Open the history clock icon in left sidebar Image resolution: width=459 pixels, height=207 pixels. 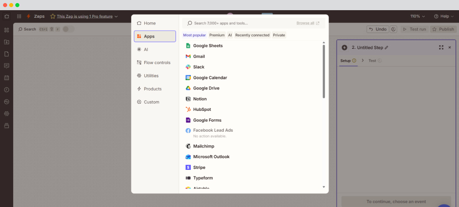tap(7, 90)
